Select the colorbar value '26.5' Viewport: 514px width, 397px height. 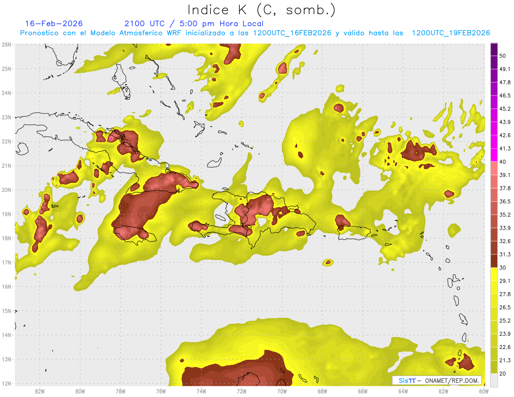pyautogui.click(x=505, y=307)
